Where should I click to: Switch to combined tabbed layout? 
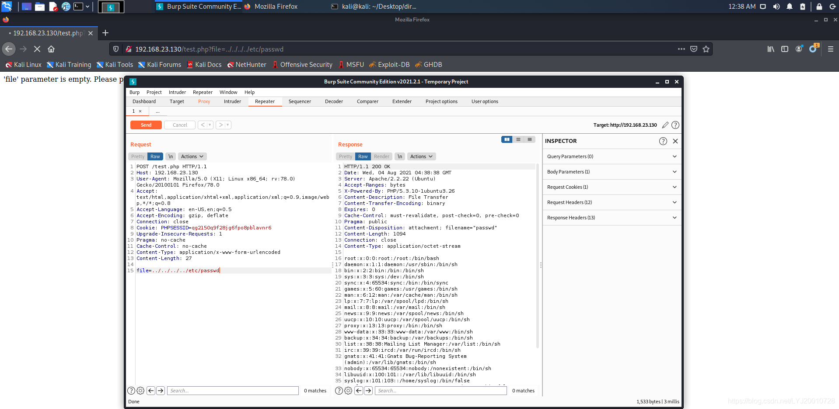point(530,139)
